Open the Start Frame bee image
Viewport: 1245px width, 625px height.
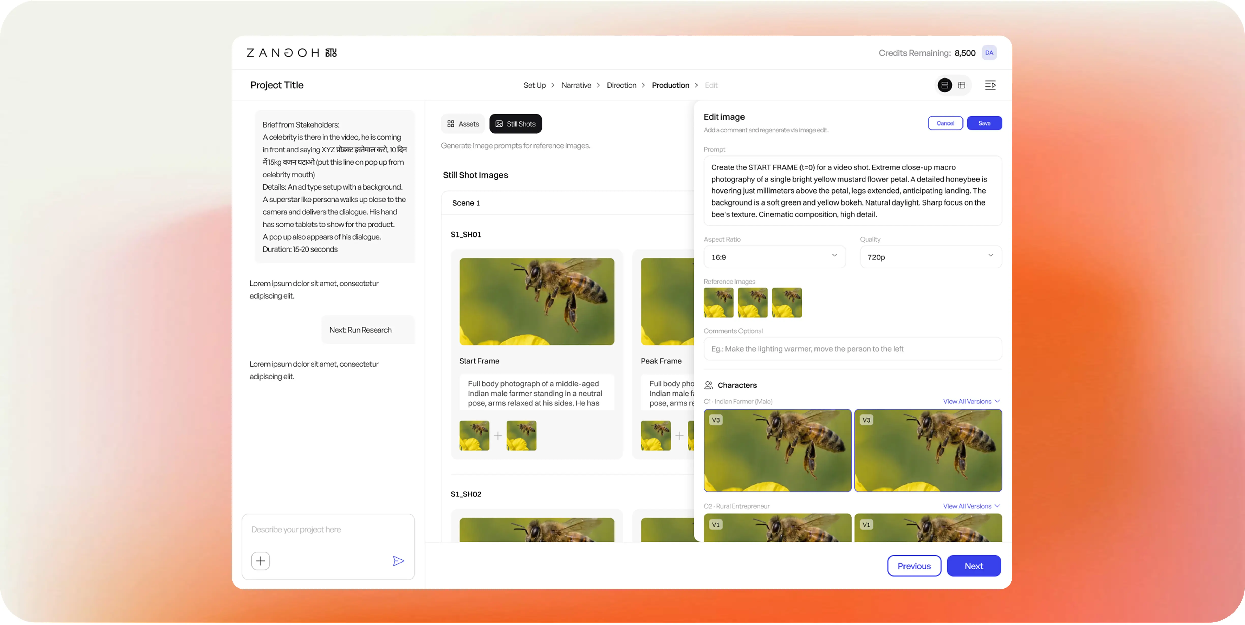coord(537,302)
